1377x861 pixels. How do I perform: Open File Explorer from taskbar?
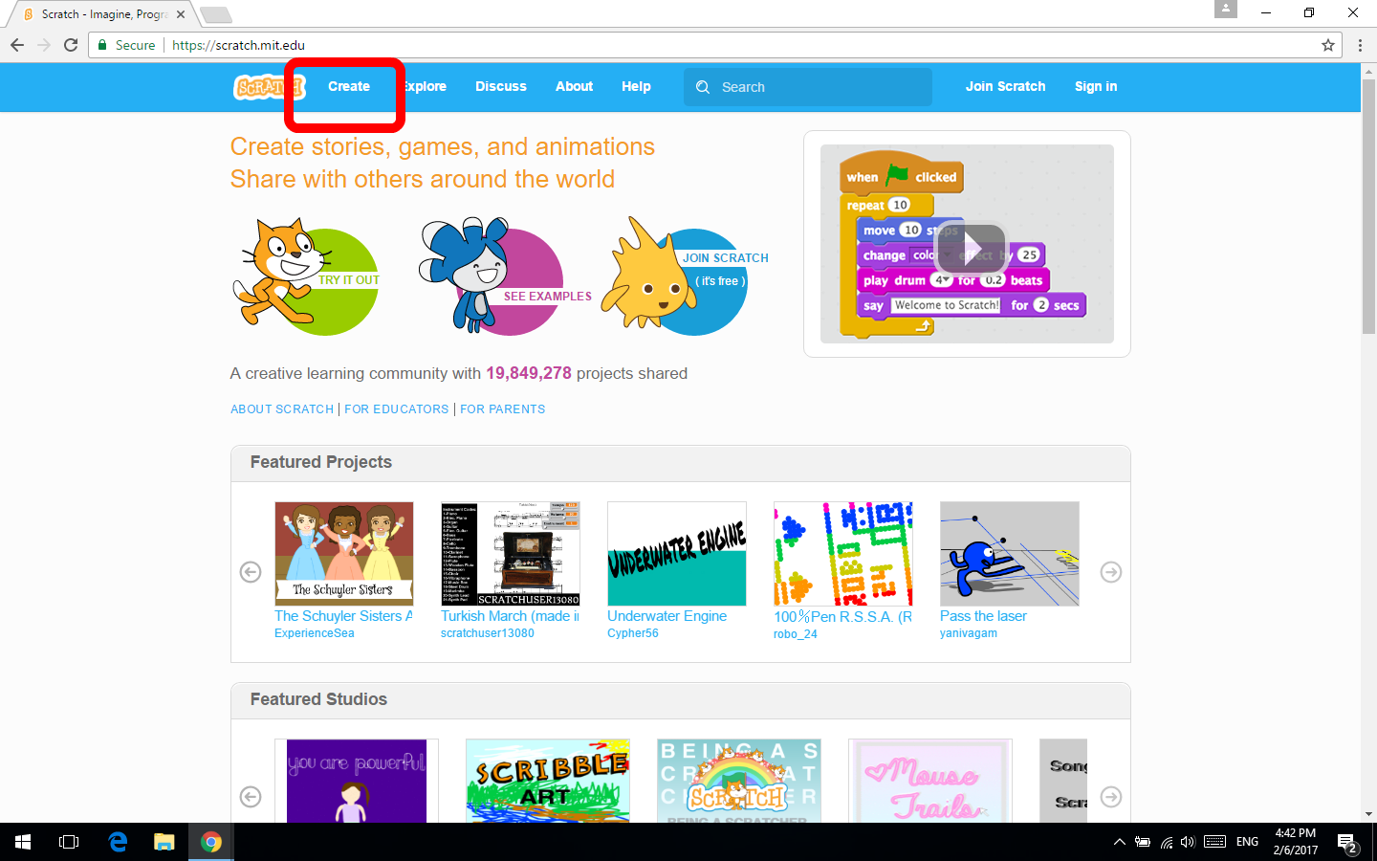164,842
